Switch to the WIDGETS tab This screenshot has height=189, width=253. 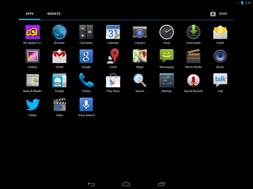tap(54, 14)
